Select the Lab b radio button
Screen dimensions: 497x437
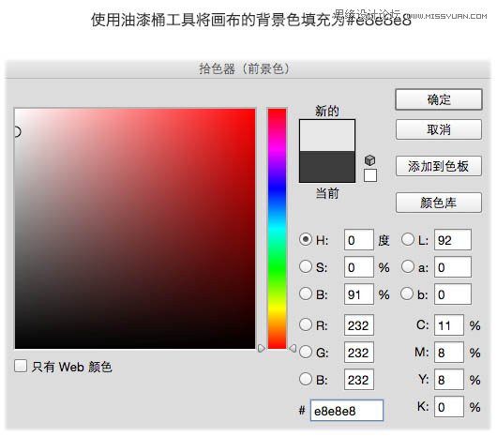coord(407,294)
